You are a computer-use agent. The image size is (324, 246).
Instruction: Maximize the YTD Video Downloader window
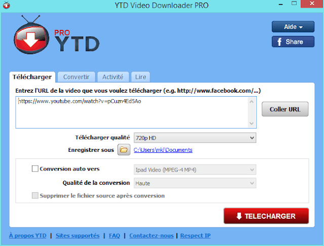pyautogui.click(x=294, y=4)
